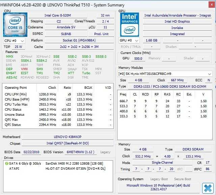
Task: Click the CPU Status 1463.2 MHz value
Action: click(48, 110)
